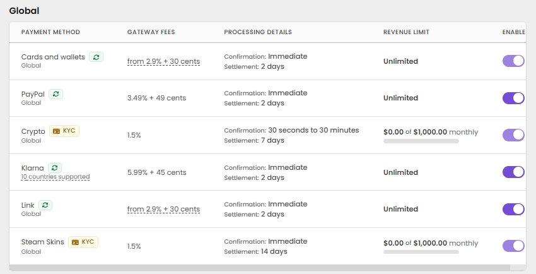Open Cards and wallets gateway fee details
536x274 pixels.
click(x=163, y=62)
